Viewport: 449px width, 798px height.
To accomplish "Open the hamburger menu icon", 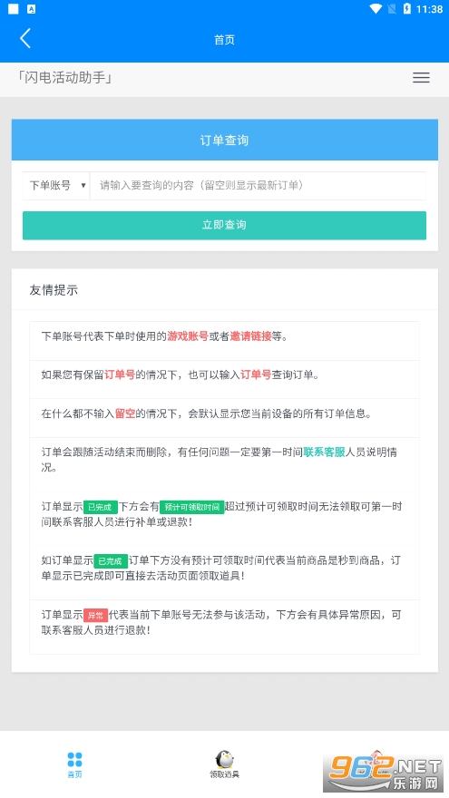I will point(421,77).
